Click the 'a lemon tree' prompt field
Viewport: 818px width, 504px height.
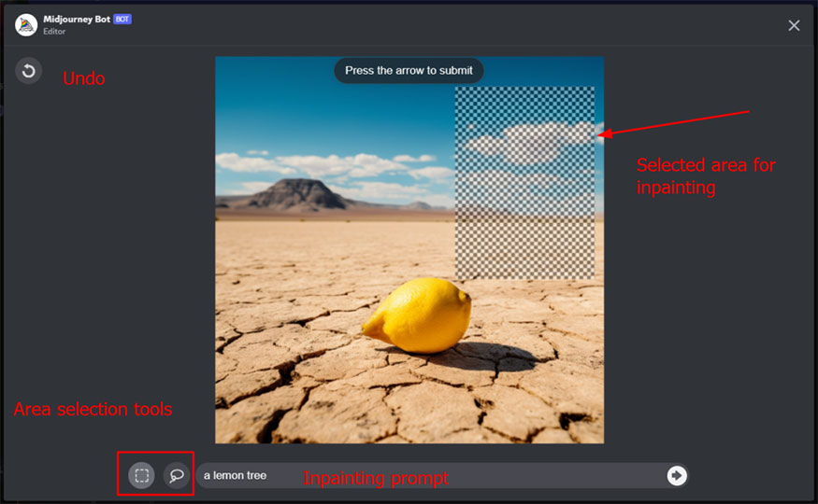(x=442, y=475)
